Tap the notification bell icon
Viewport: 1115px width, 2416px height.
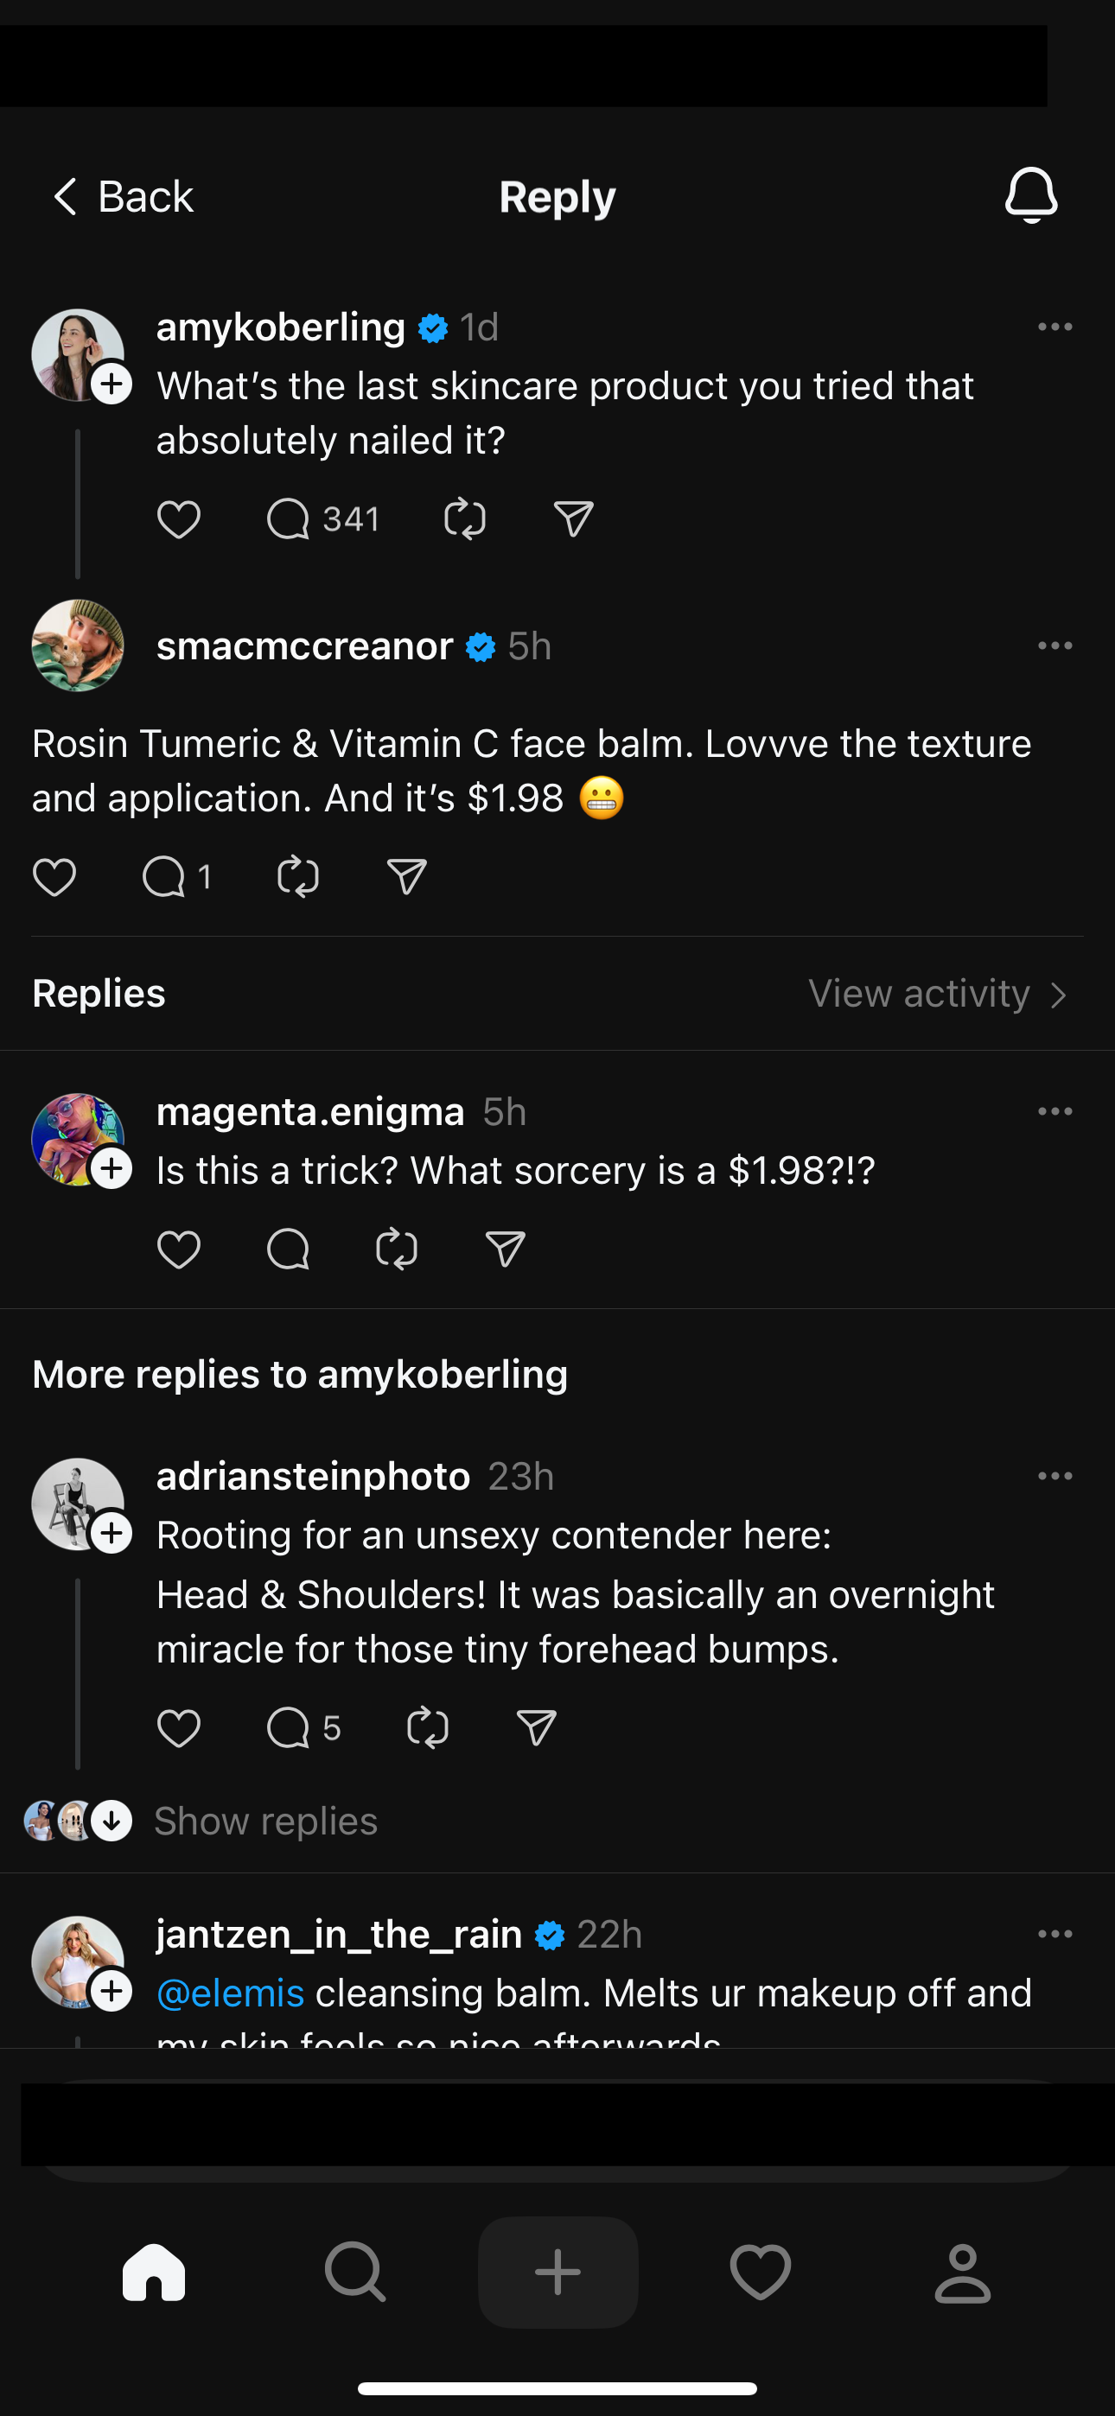(x=1030, y=195)
